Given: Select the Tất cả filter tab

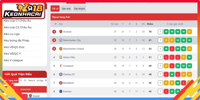Looking at the screenshot, I should tap(55, 8).
